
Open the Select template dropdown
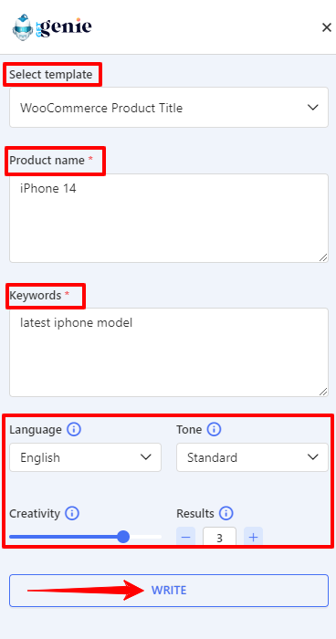(169, 108)
